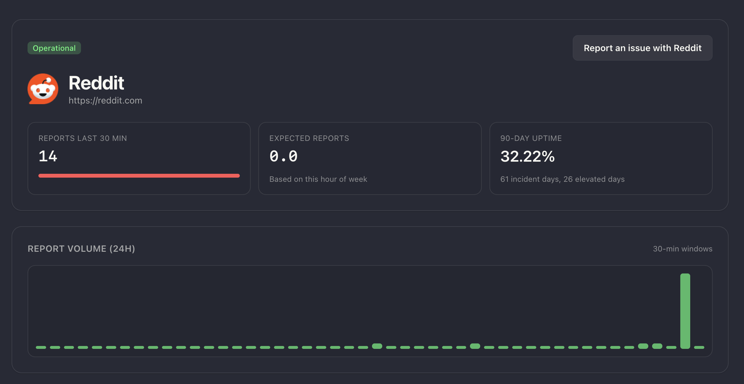Screen dimensions: 744x384
Task: Click the 61 incident days summary text
Action: click(x=562, y=179)
